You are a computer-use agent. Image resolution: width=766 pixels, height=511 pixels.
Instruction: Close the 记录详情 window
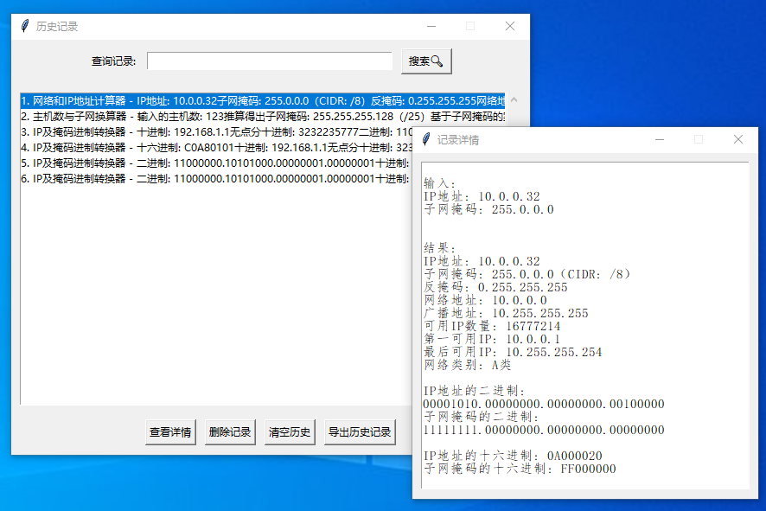738,139
